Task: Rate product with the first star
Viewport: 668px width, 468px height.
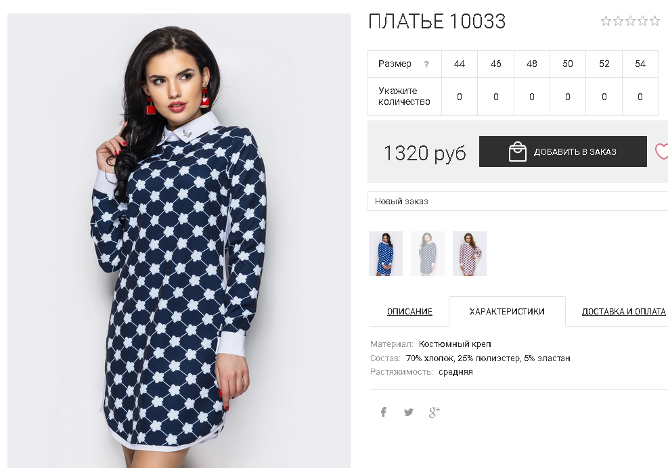Action: (606, 20)
